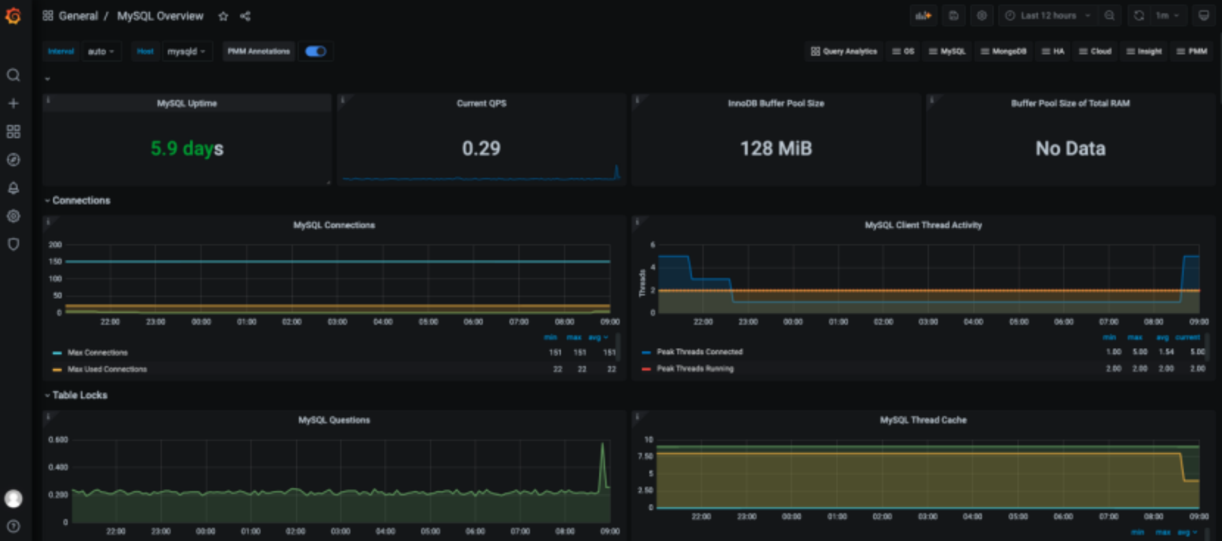
Task: Open the Alerting bell icon
Action: (13, 188)
